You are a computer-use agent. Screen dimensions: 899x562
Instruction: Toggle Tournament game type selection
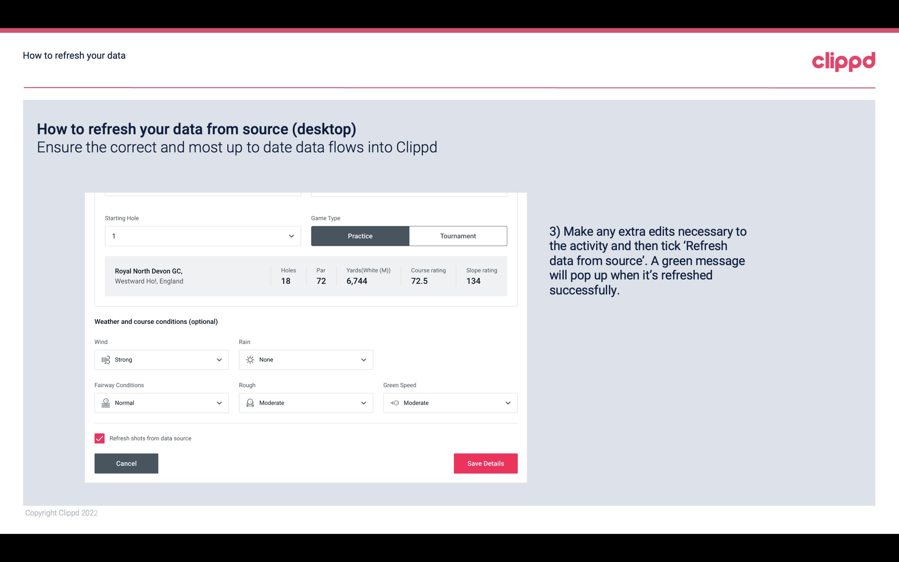coord(458,236)
